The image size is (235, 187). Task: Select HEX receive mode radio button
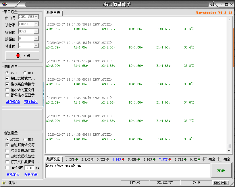[x=25, y=73]
